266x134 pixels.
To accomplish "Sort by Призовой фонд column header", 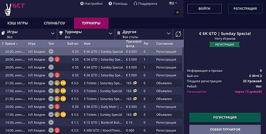I will point(134,44).
